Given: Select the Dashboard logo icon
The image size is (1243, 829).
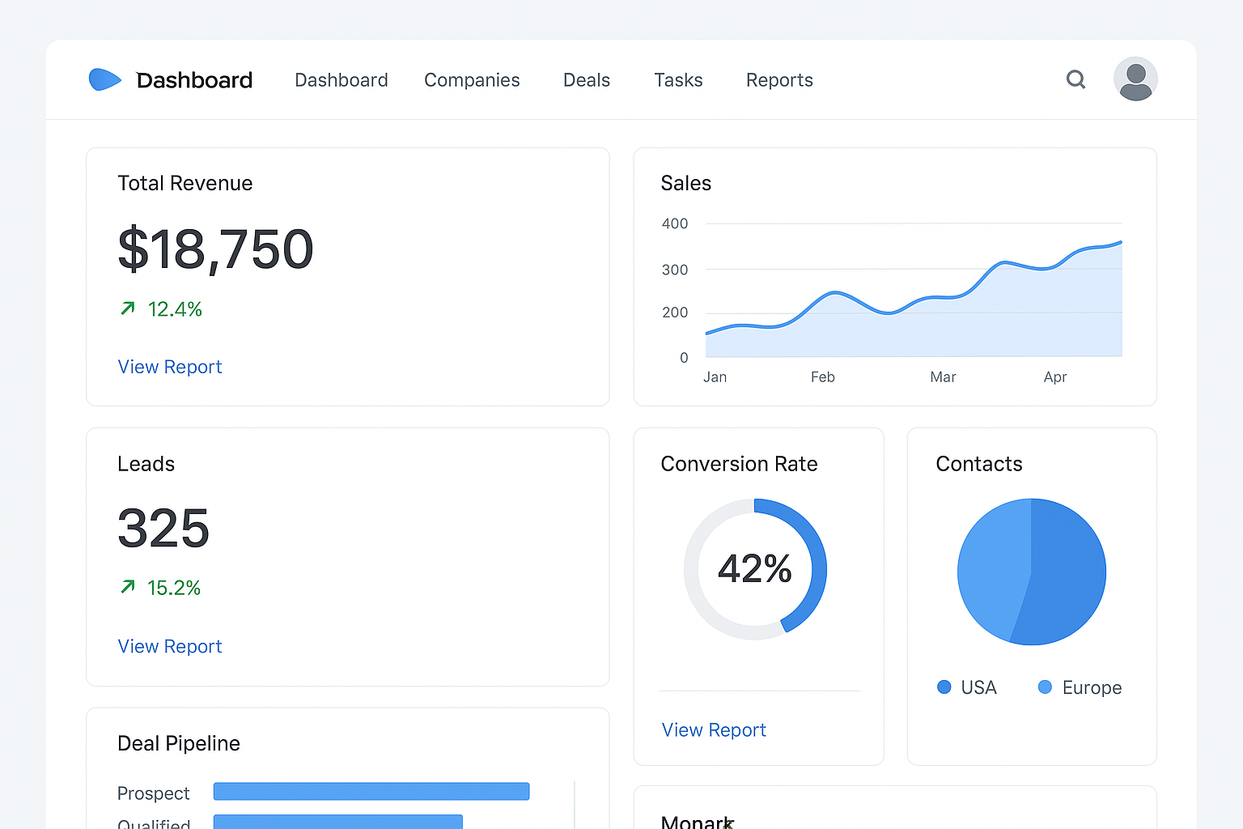Looking at the screenshot, I should (x=104, y=79).
